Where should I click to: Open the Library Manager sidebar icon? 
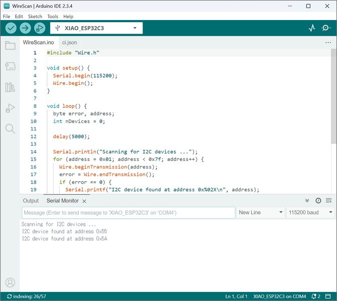point(10,87)
